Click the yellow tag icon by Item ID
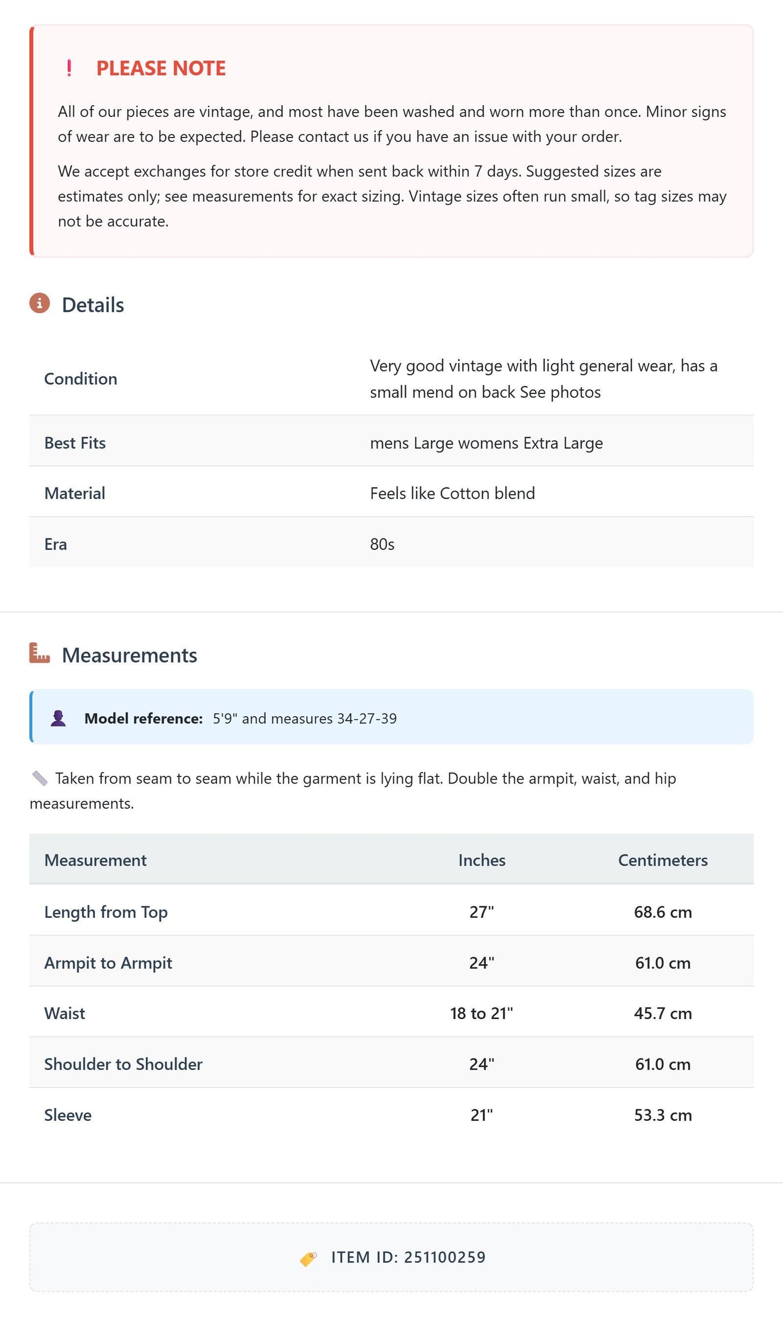Screen dimensions: 783x1317 click(x=308, y=1258)
